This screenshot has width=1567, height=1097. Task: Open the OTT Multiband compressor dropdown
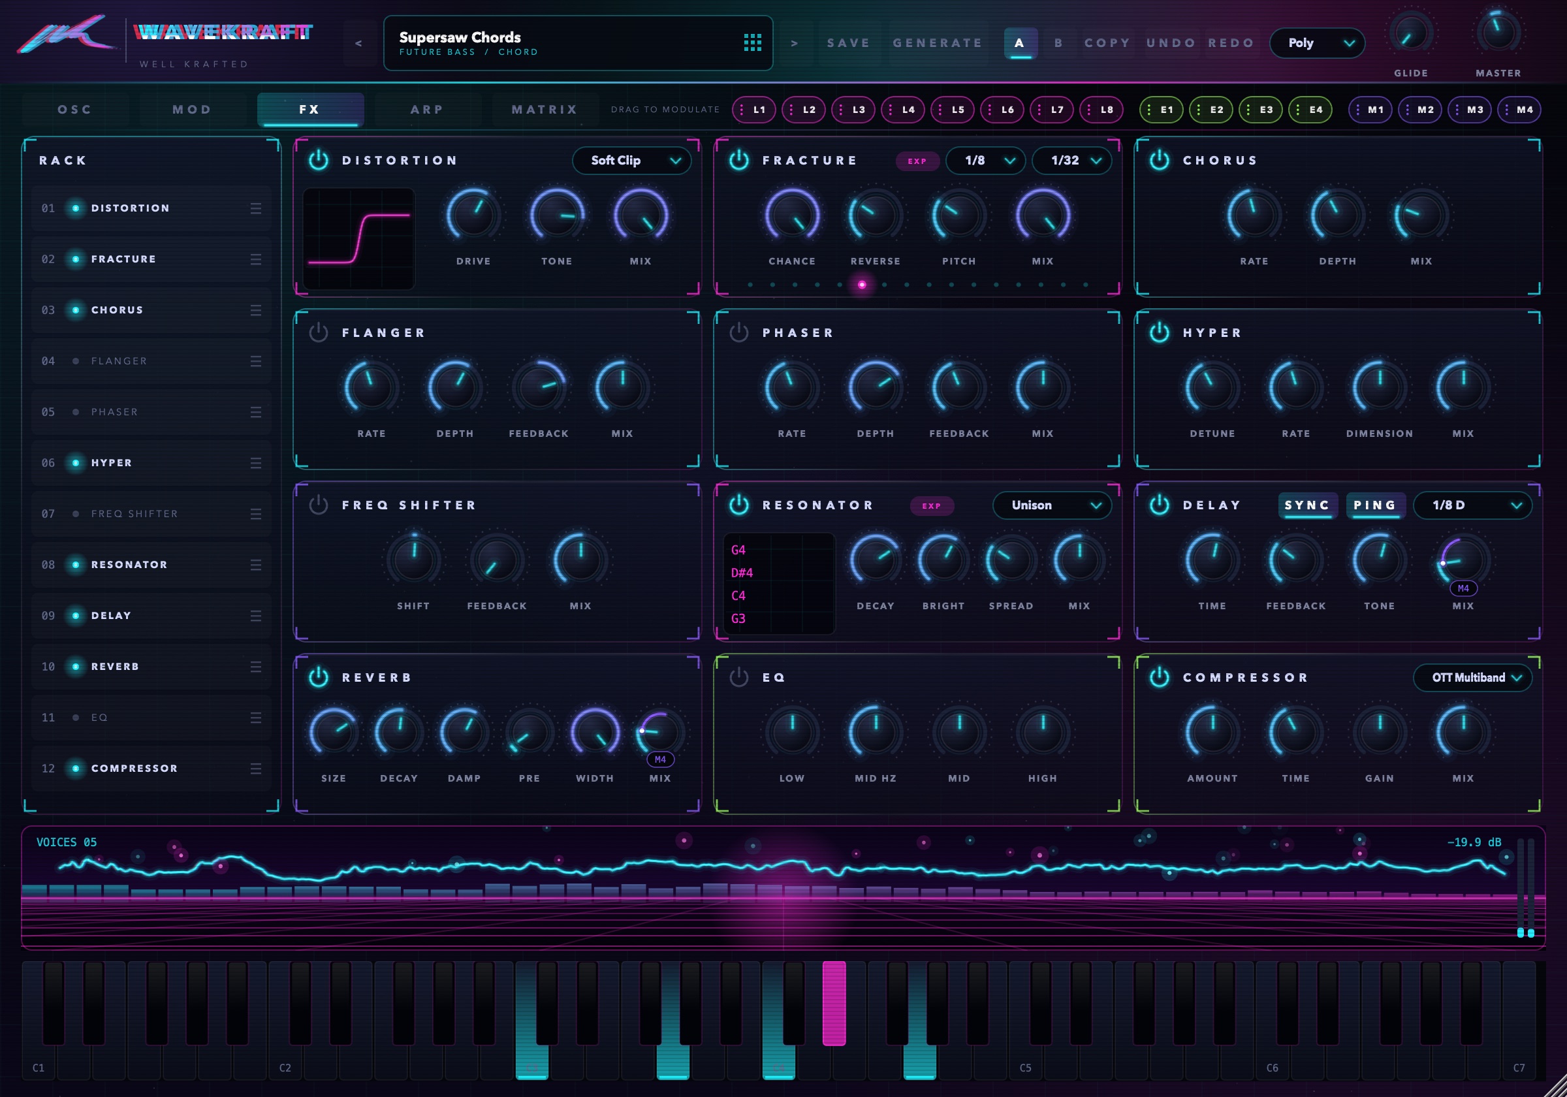(x=1473, y=678)
